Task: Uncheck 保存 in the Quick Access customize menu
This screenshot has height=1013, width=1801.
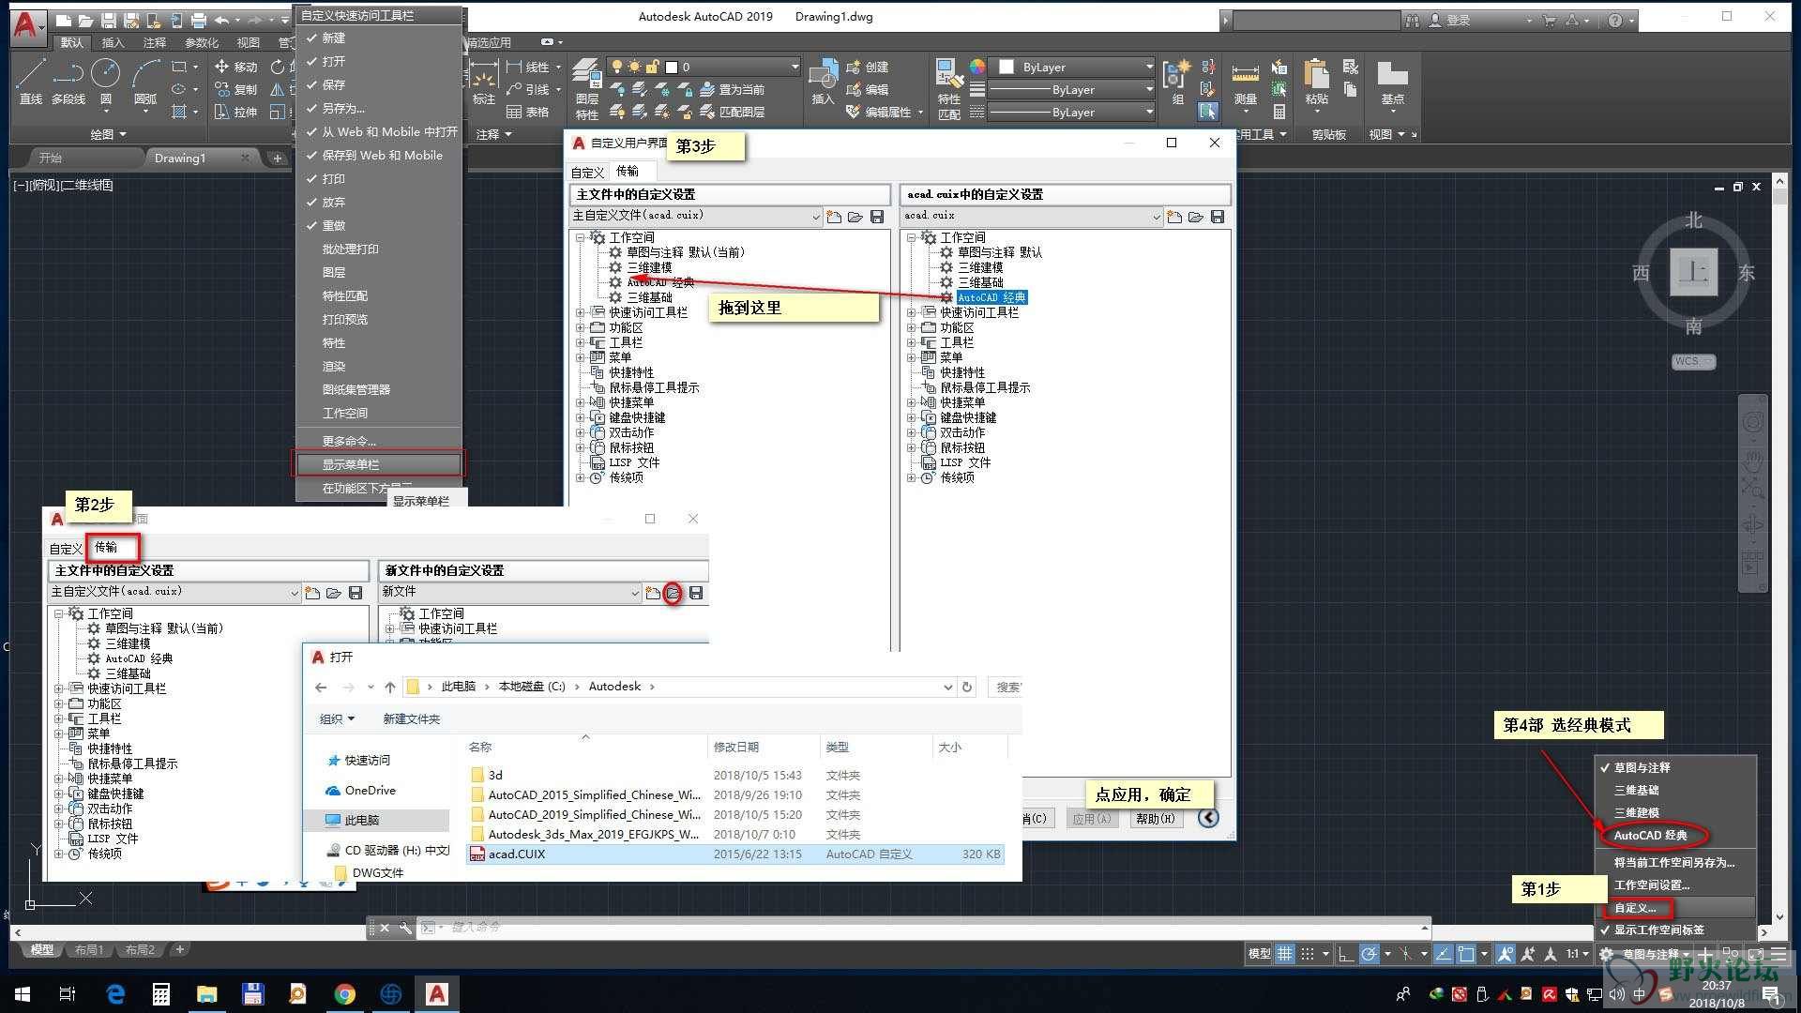Action: click(x=379, y=84)
